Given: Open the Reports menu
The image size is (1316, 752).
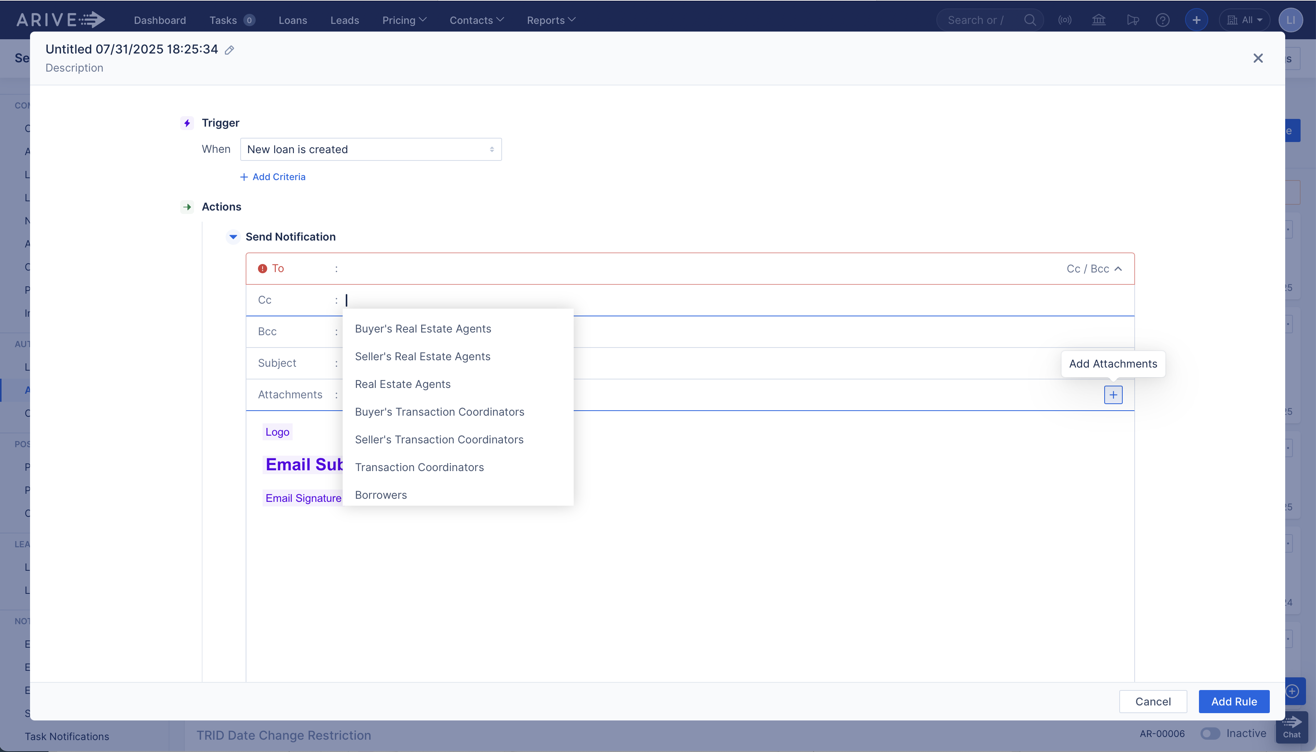Looking at the screenshot, I should click(x=550, y=20).
